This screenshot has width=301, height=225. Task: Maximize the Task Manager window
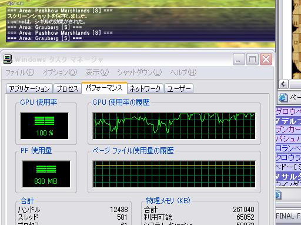click(x=252, y=59)
